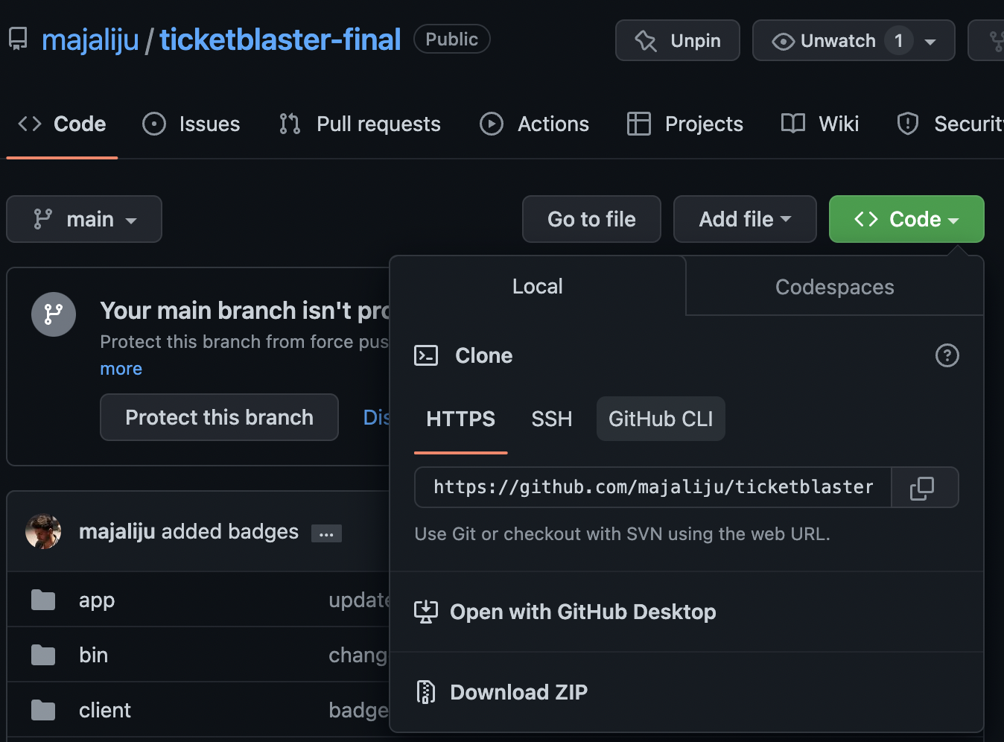The width and height of the screenshot is (1004, 742).
Task: Click the Protect this branch button
Action: (x=219, y=417)
